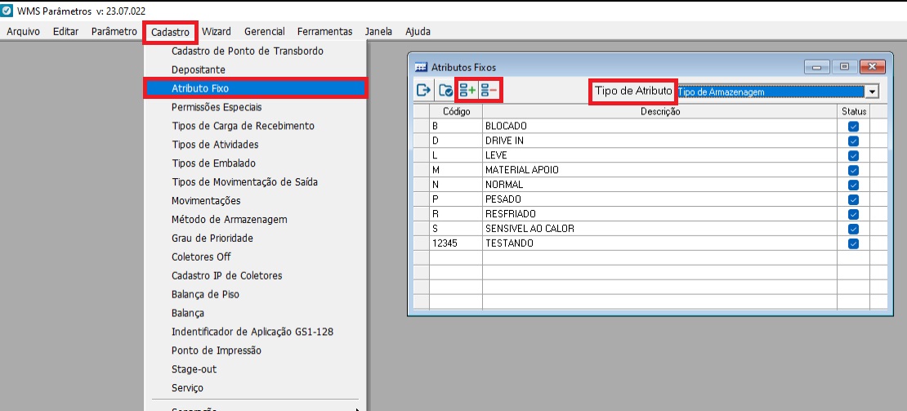
Task: Choose Movimentações menu entry
Action: pyautogui.click(x=254, y=200)
